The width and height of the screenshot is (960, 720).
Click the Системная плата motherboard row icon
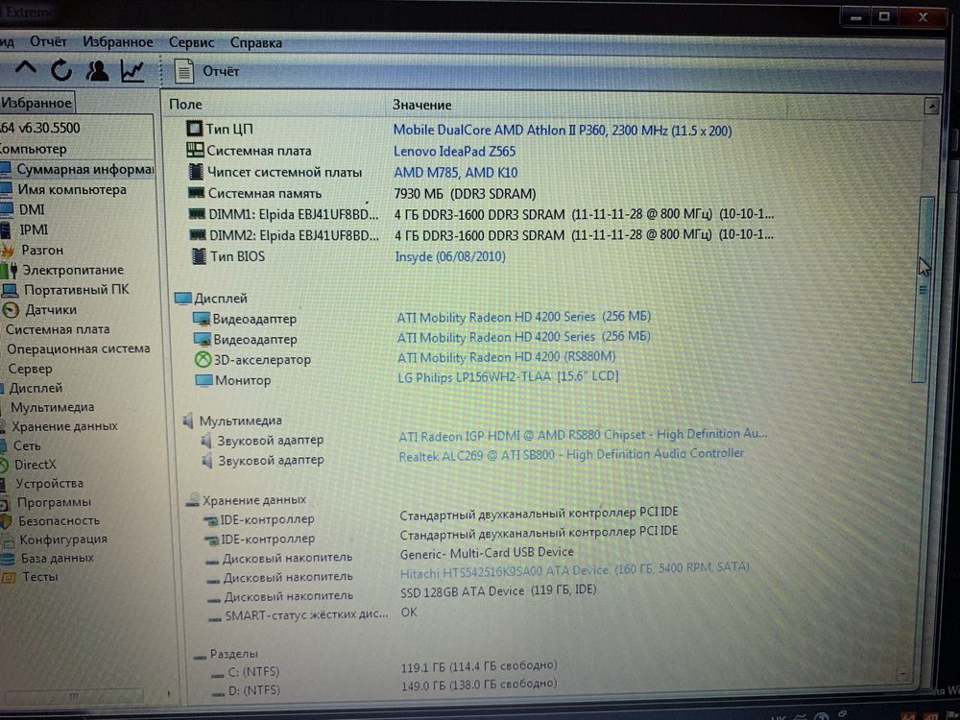pyautogui.click(x=195, y=150)
